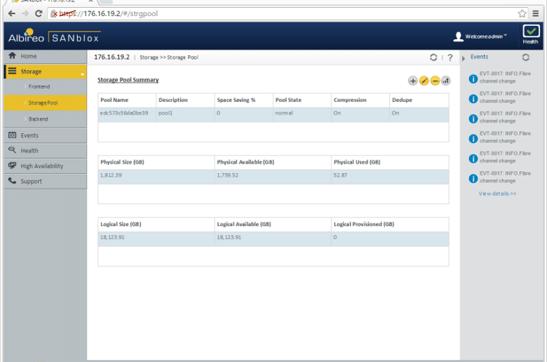Image resolution: width=547 pixels, height=362 pixels.
Task: Select the Storage Pool submenu item
Action: pos(46,102)
